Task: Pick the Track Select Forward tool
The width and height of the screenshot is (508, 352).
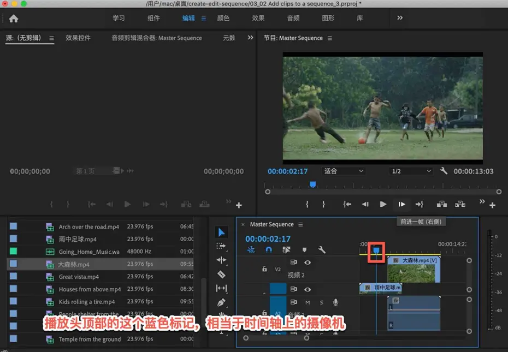Action: coord(221,246)
